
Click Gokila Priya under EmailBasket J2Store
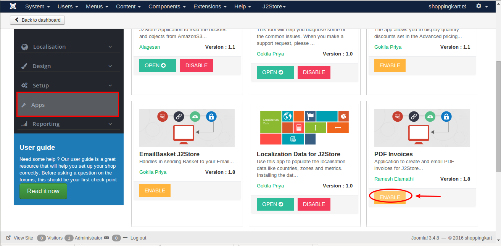tap(153, 172)
